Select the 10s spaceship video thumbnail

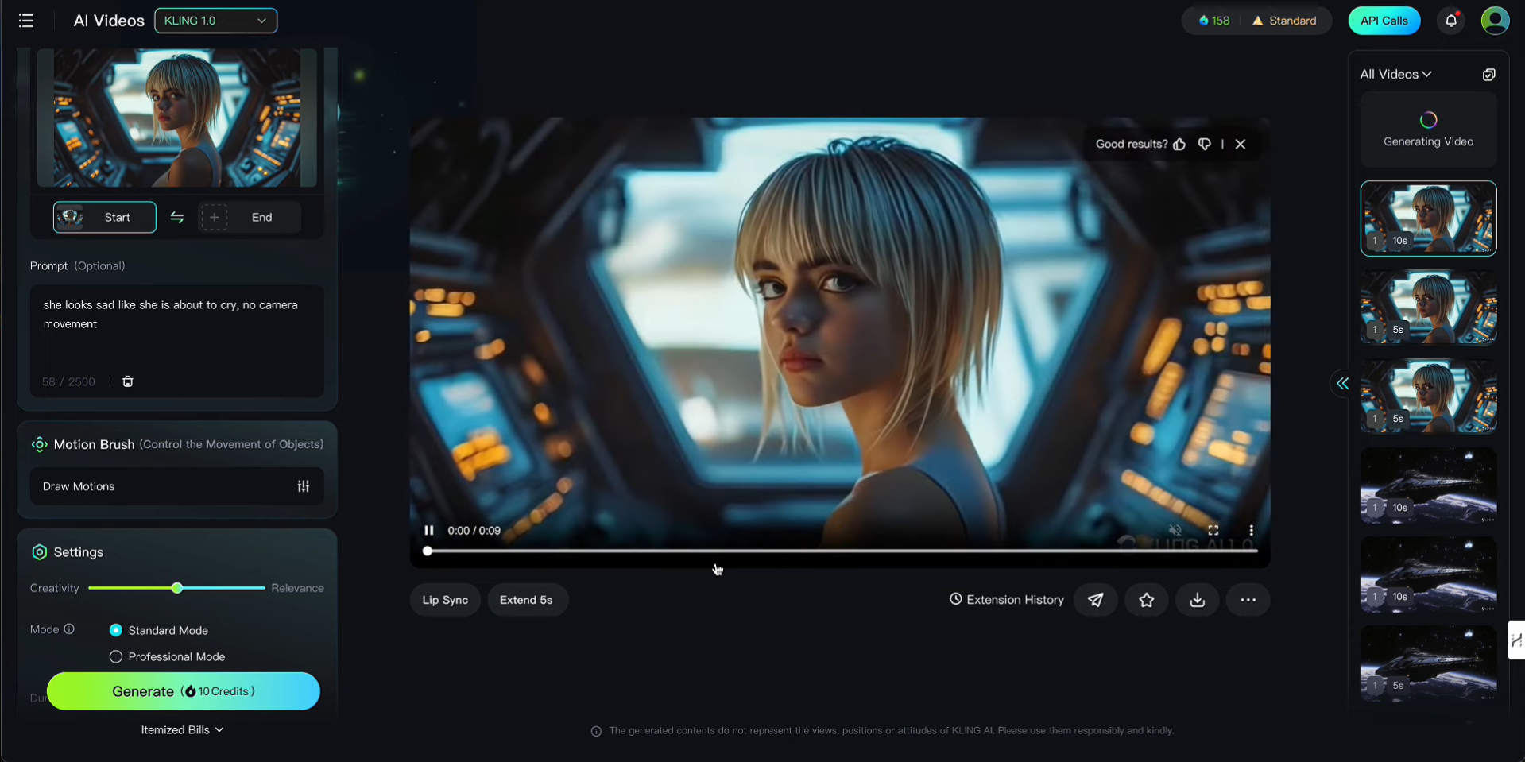tap(1427, 486)
